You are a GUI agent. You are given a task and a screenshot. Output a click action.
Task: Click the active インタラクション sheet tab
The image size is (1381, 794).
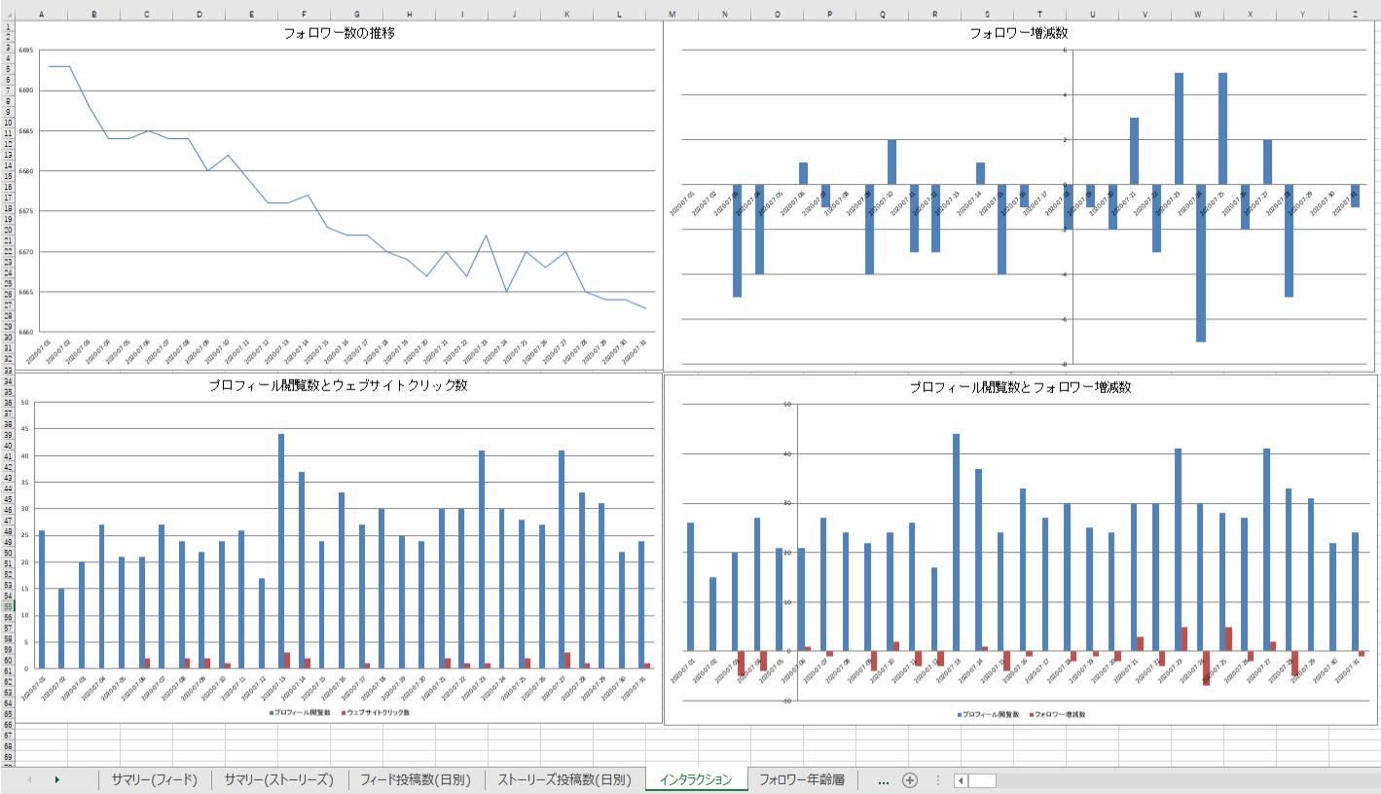(695, 780)
